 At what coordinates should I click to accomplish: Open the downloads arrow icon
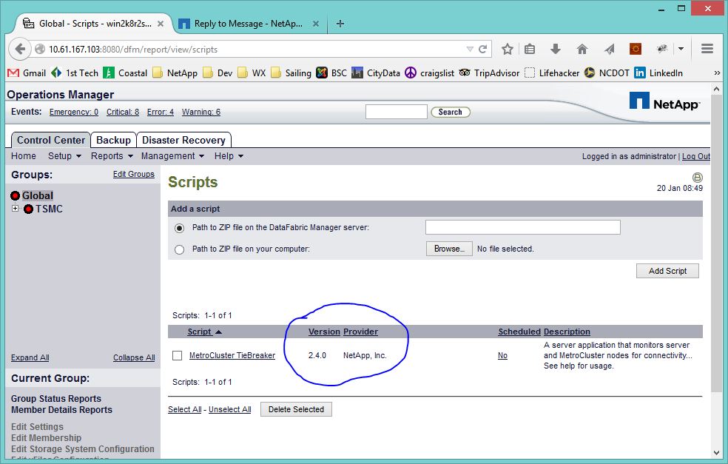point(556,50)
